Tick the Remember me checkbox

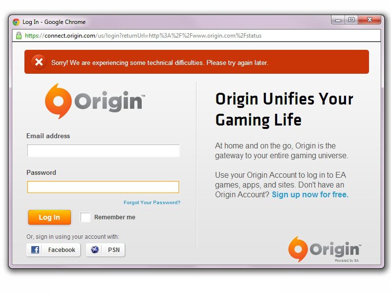point(85,217)
